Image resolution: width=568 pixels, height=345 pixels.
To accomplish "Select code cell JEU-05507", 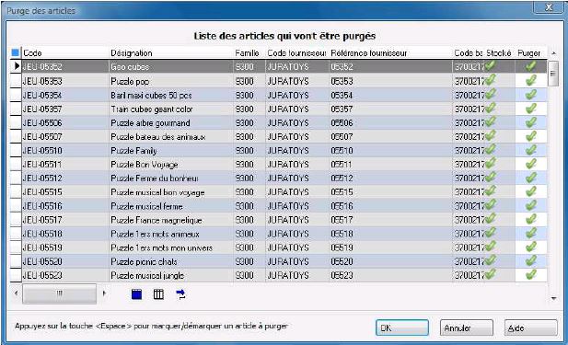I will click(x=65, y=136).
